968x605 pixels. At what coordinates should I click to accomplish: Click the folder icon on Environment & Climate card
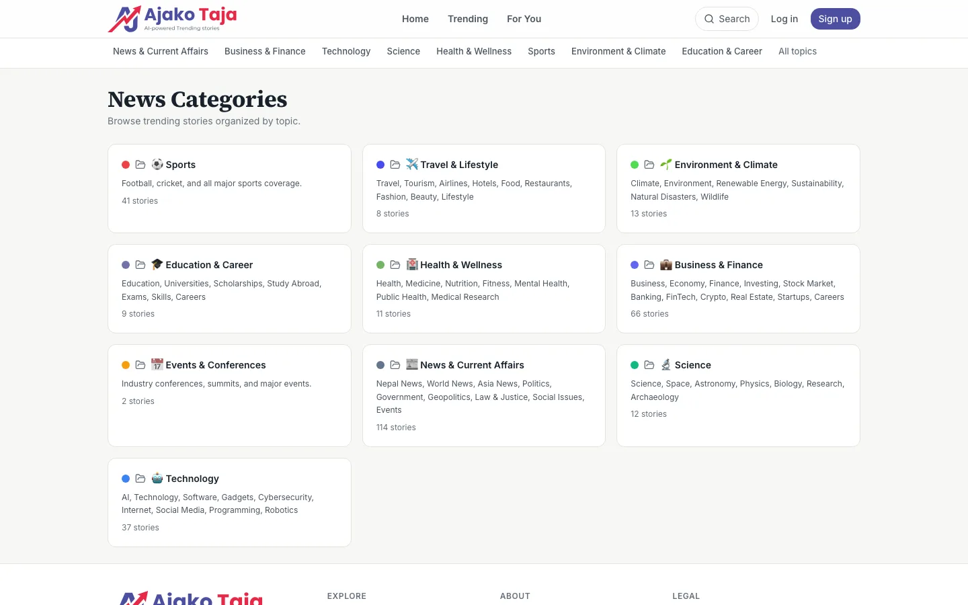[x=649, y=165]
